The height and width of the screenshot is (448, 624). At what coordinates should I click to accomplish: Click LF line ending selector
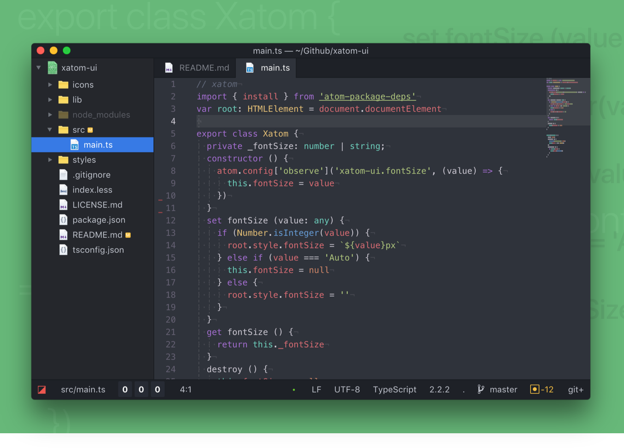click(316, 389)
